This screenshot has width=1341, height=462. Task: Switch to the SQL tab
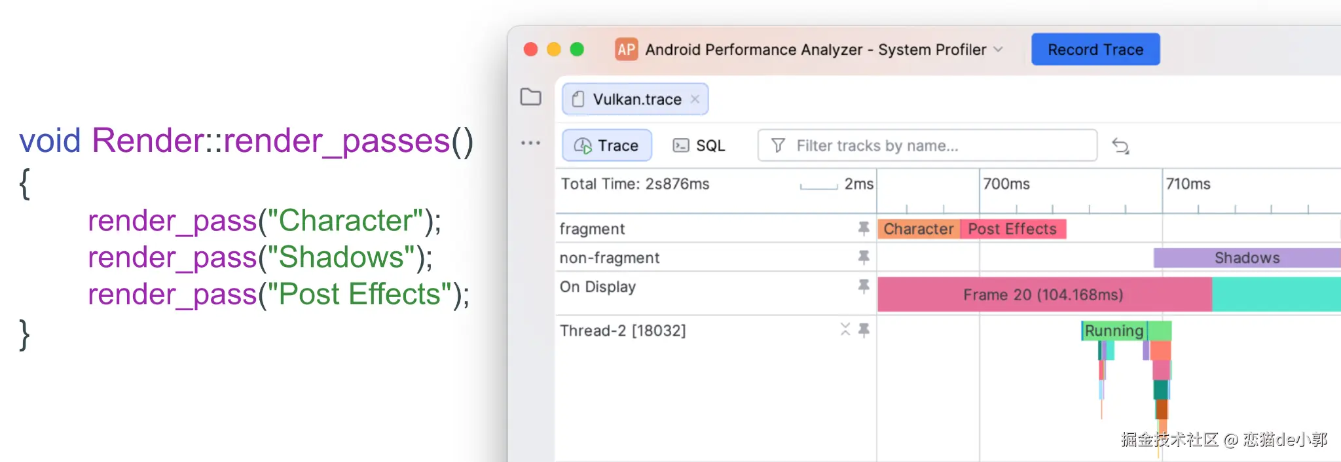[699, 145]
